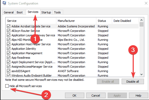Open Help for System Configuration

pyautogui.click(x=138, y=96)
